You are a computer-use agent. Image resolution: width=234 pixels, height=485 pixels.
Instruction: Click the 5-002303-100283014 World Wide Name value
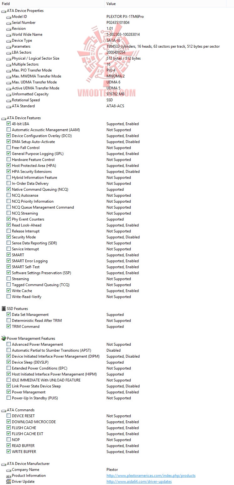[123, 35]
